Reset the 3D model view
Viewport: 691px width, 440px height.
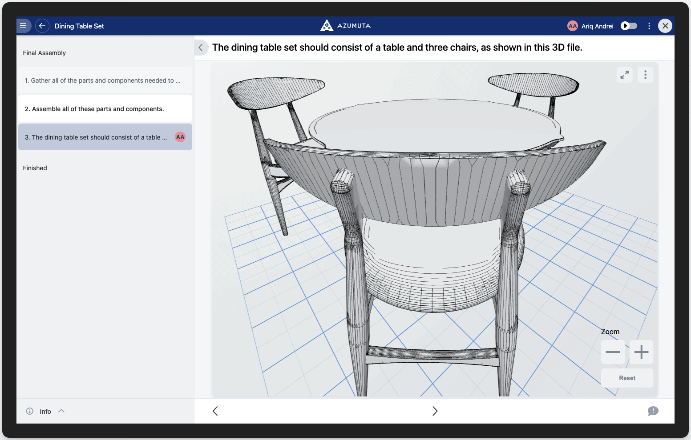pos(627,378)
